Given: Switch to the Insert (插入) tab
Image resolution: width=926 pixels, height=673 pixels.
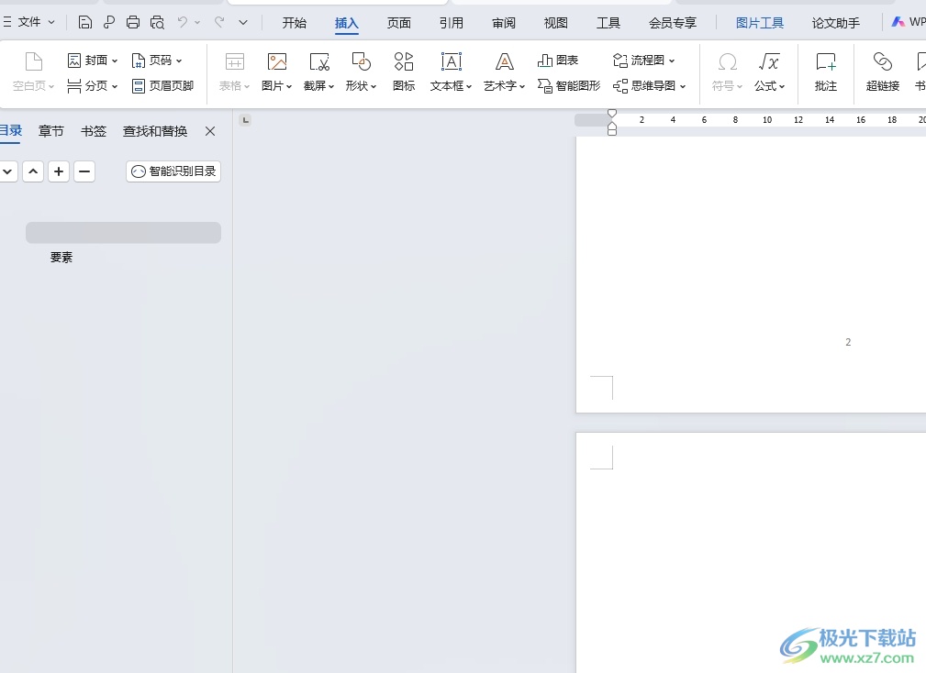Looking at the screenshot, I should point(347,23).
